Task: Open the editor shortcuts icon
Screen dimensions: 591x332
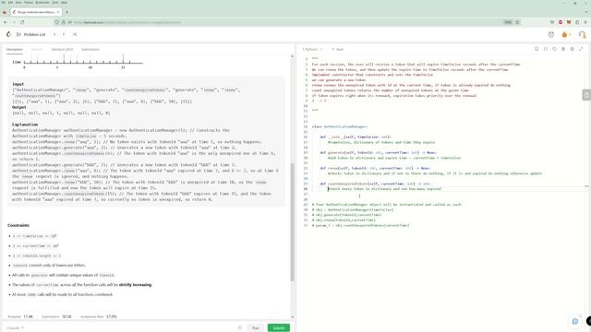Action: [563, 49]
